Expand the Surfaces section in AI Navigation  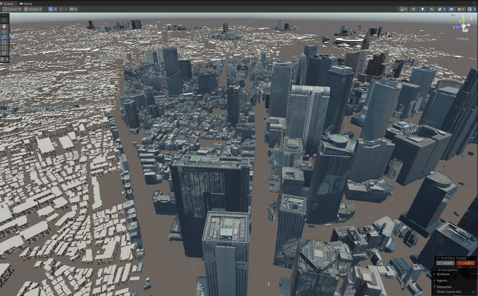click(435, 274)
